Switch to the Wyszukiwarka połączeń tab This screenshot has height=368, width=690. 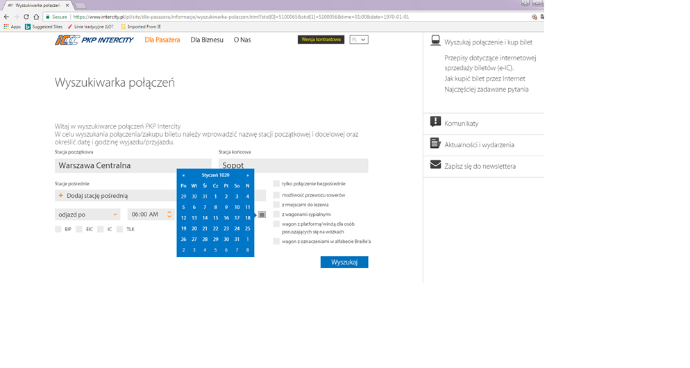(37, 6)
